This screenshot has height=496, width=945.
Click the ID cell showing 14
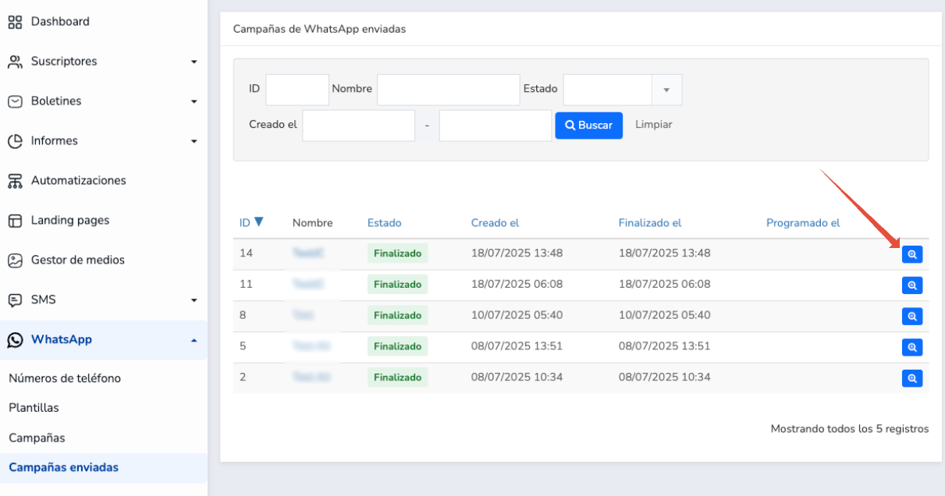coord(246,253)
